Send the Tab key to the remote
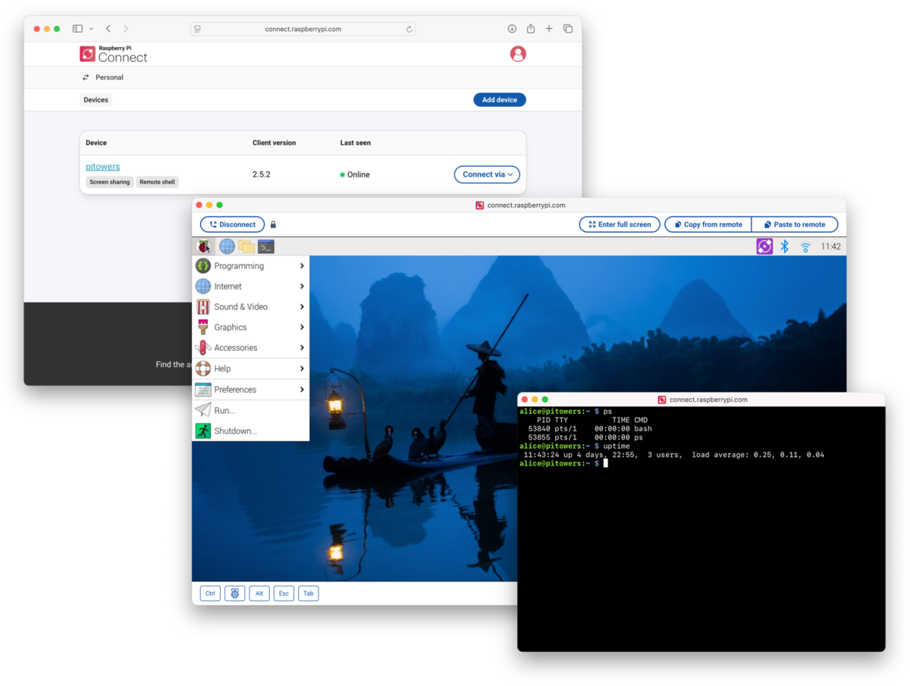 [x=309, y=594]
